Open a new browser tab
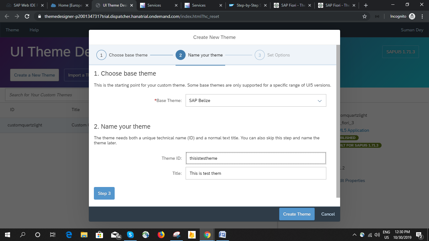The height and width of the screenshot is (241, 429). pos(366,5)
